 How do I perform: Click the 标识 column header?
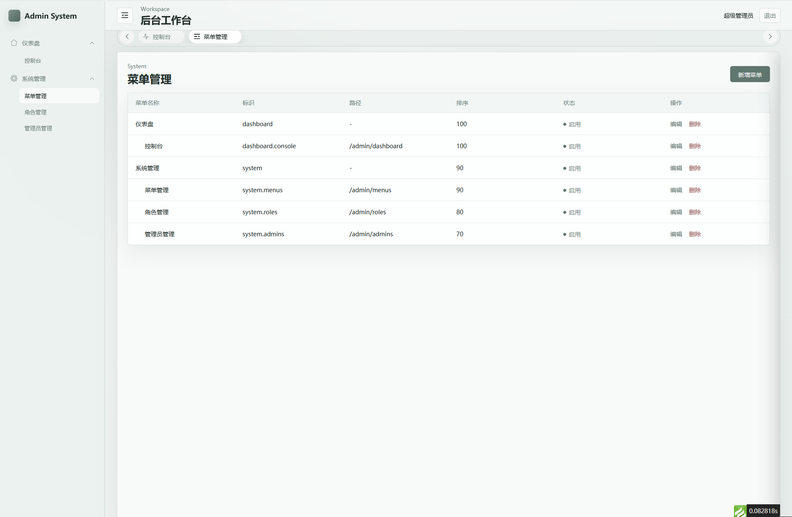pos(248,103)
